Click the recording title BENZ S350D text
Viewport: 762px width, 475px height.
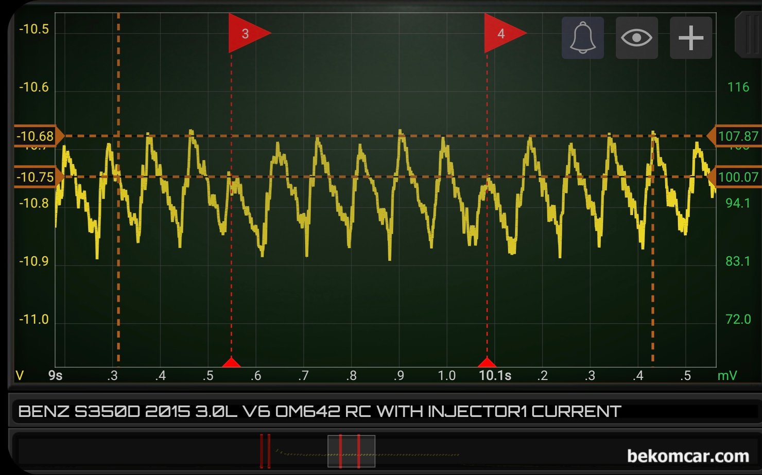[319, 412]
